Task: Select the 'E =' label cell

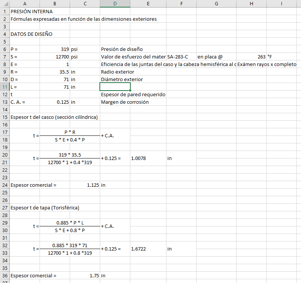Action: tap(24, 64)
